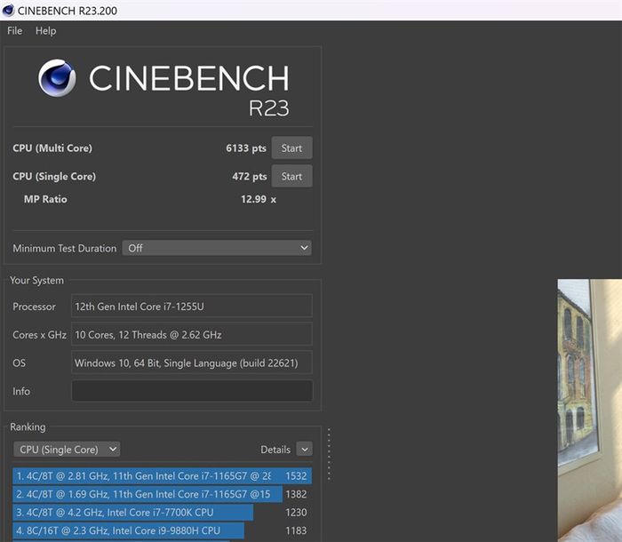This screenshot has width=622, height=542.
Task: Click the Cores x GHz field
Action: 192,334
